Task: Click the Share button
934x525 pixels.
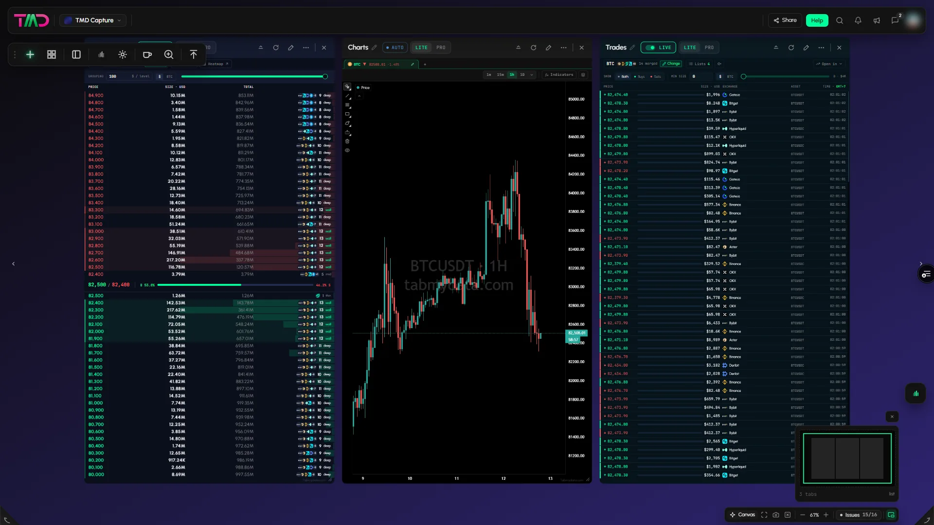Action: pyautogui.click(x=785, y=20)
